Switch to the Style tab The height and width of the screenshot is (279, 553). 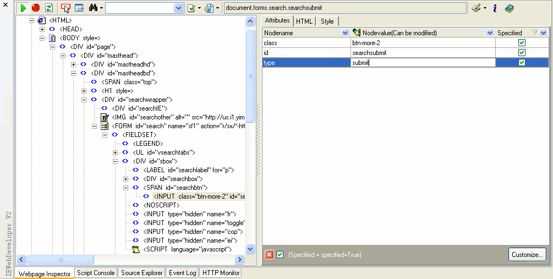(x=327, y=21)
